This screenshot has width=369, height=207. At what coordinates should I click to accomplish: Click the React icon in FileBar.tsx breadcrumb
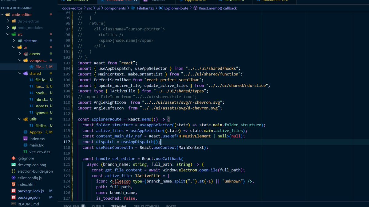[133, 8]
